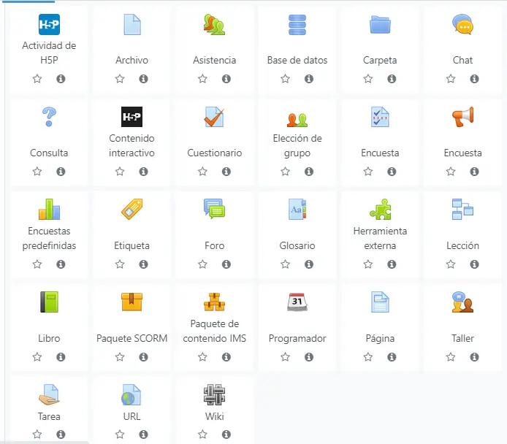Select the Cuestionario checkmark icon
This screenshot has width=507, height=444.
click(214, 117)
